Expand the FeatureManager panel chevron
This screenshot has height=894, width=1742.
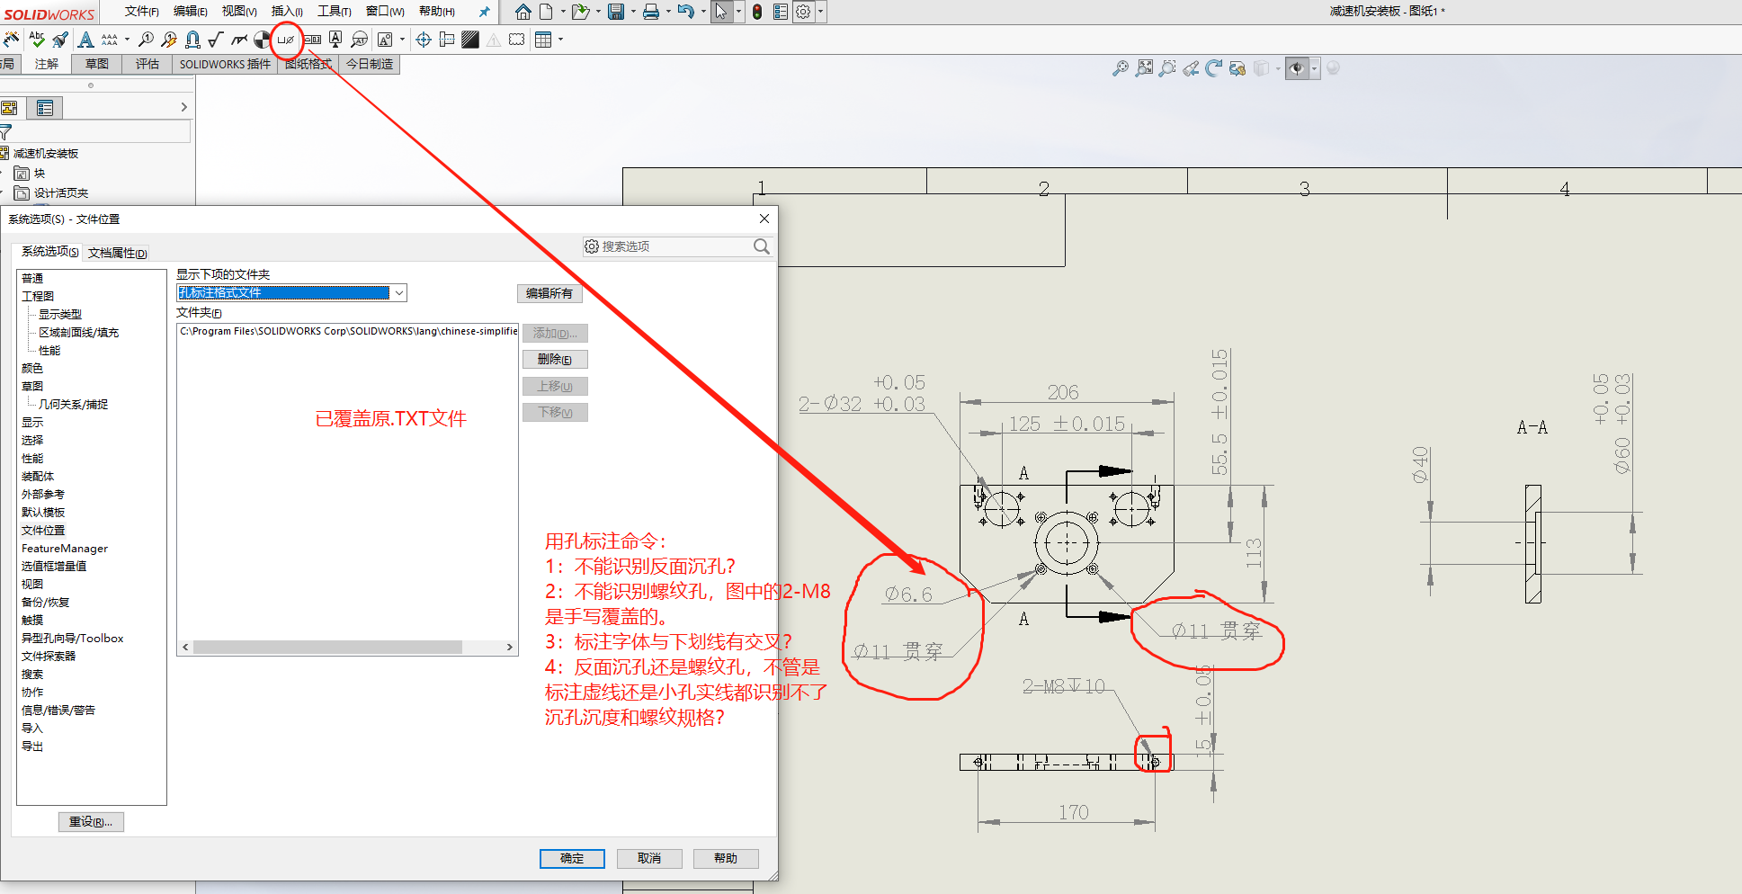(x=183, y=107)
